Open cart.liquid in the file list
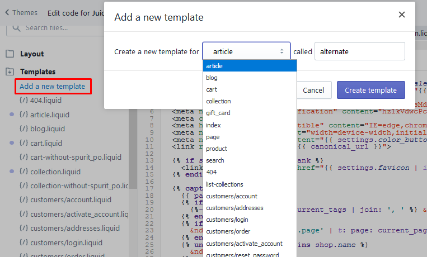Viewport: 427px width, 257px height. pyautogui.click(x=46, y=143)
